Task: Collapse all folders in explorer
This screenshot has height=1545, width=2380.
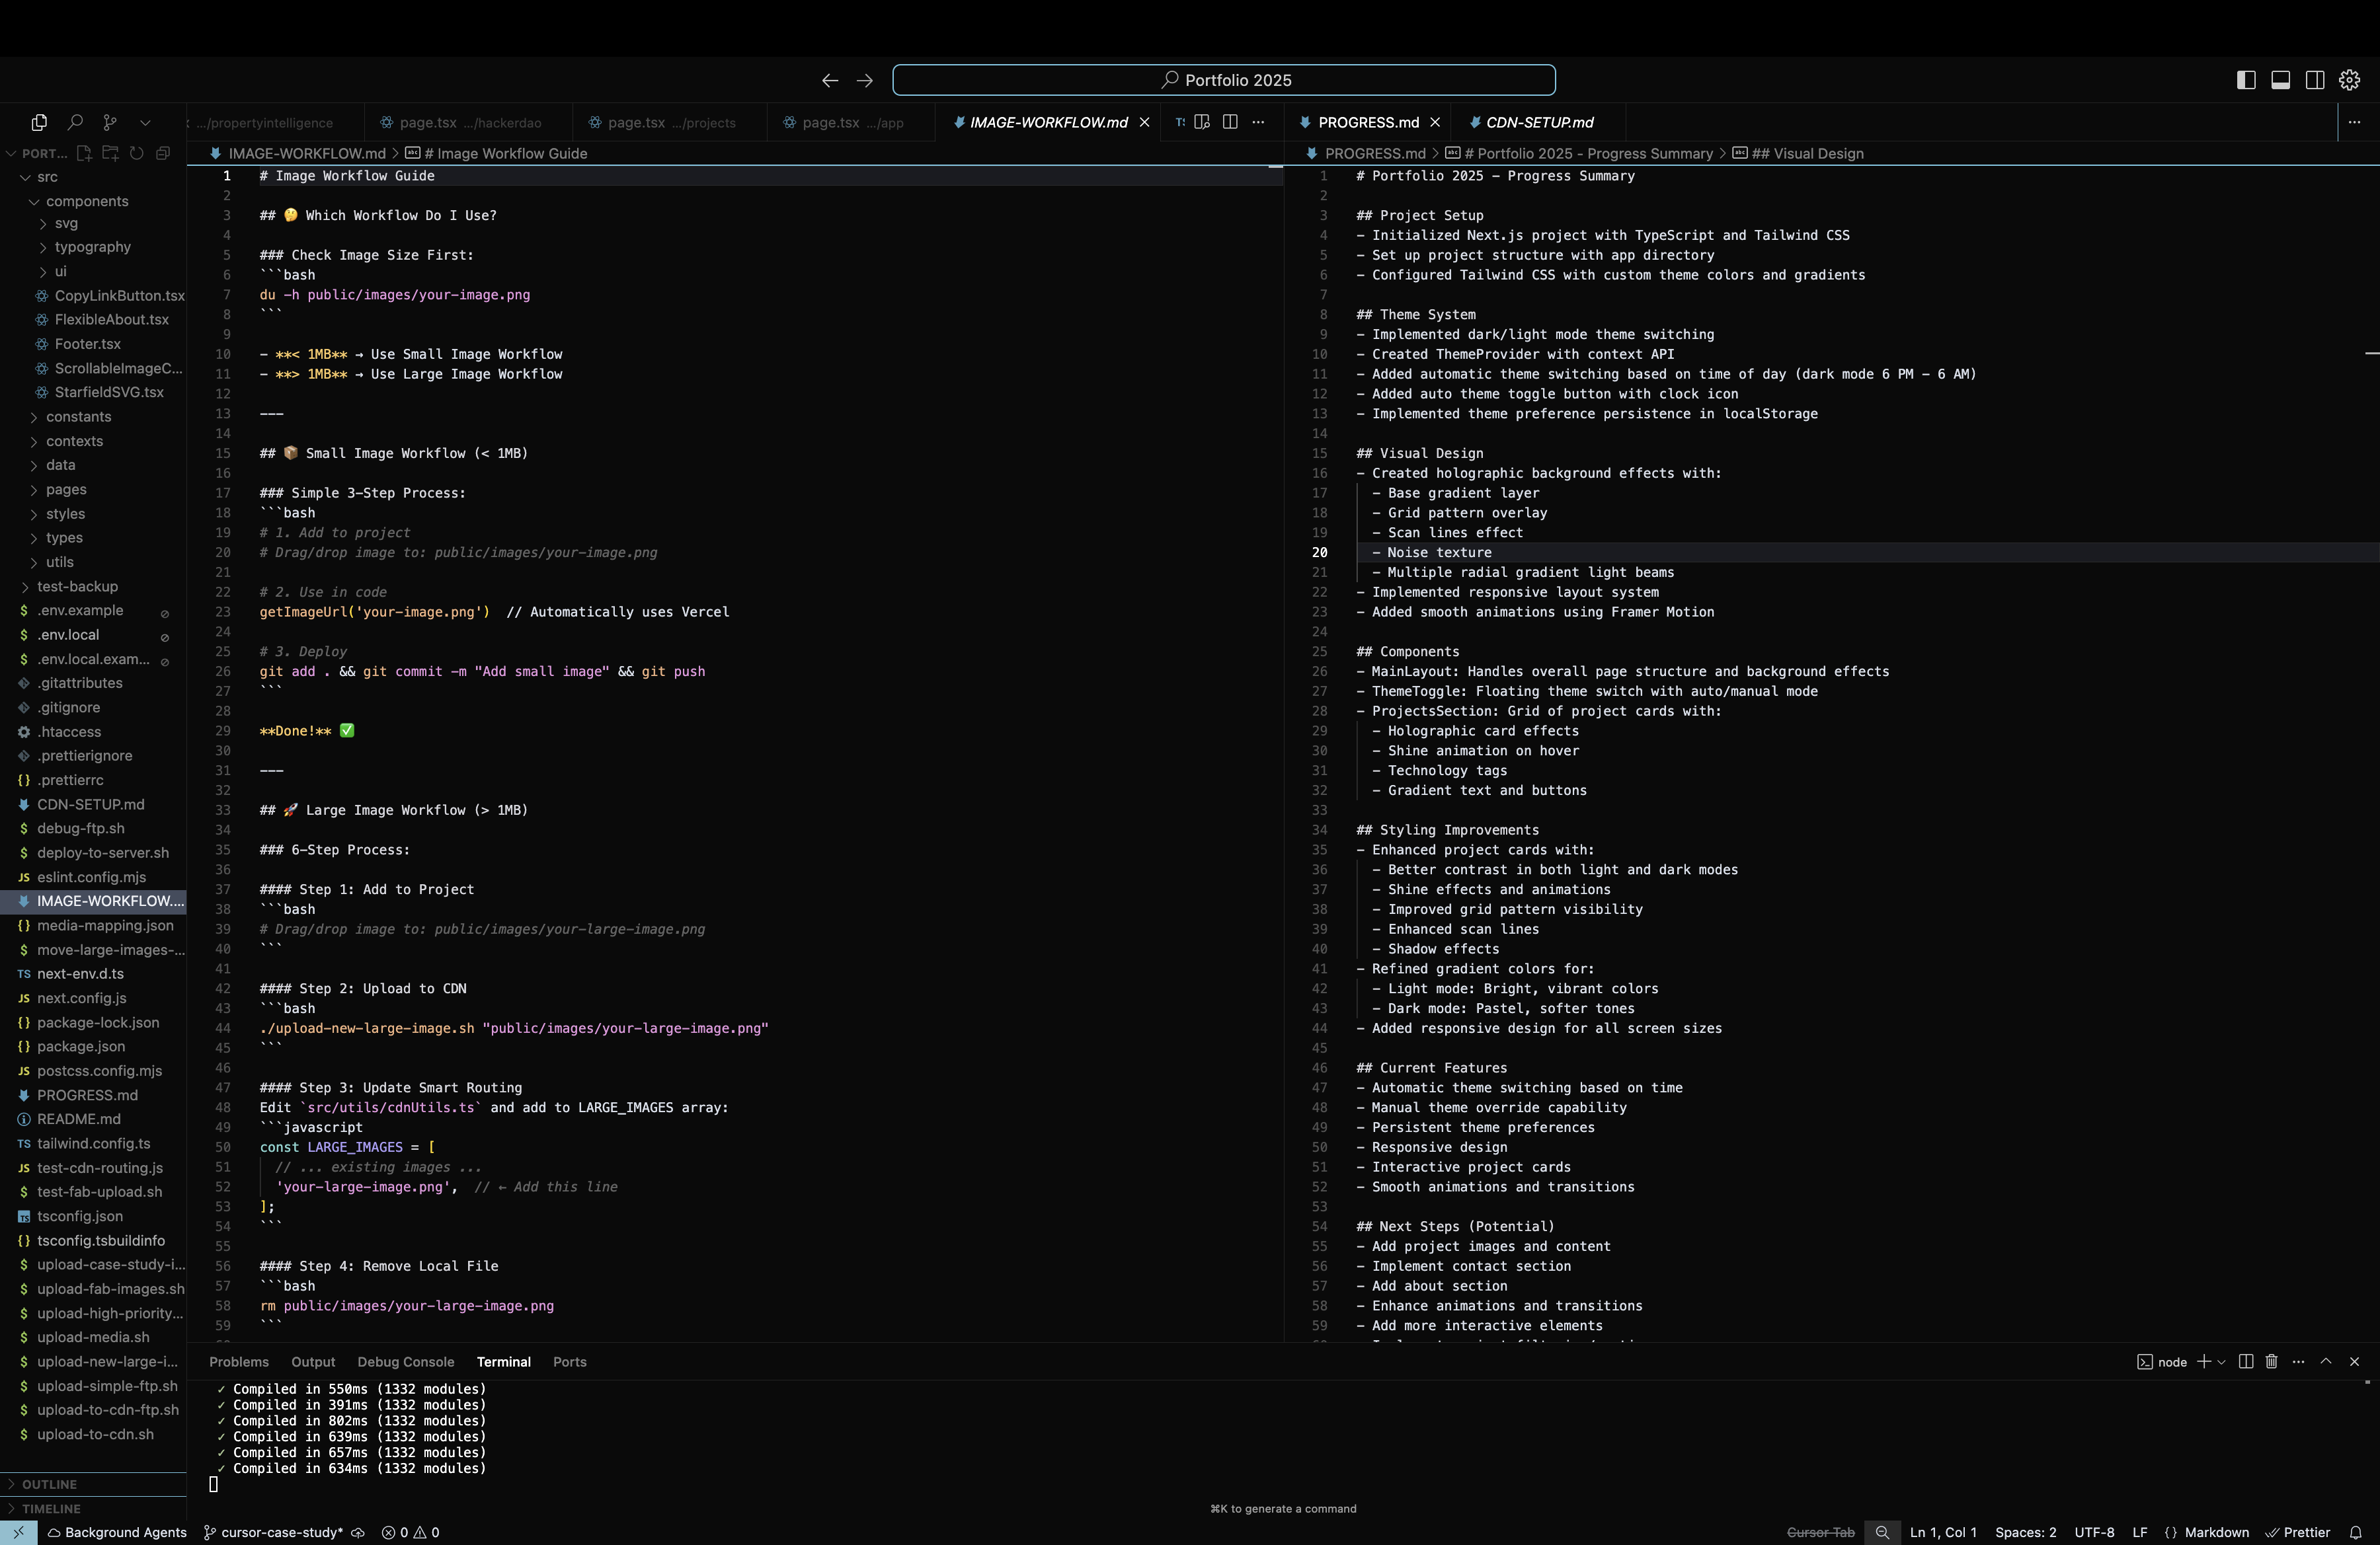Action: [163, 153]
